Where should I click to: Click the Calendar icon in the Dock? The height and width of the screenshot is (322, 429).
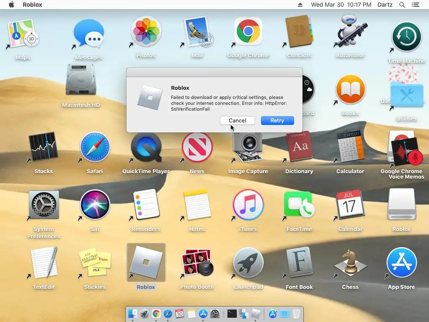[179, 314]
